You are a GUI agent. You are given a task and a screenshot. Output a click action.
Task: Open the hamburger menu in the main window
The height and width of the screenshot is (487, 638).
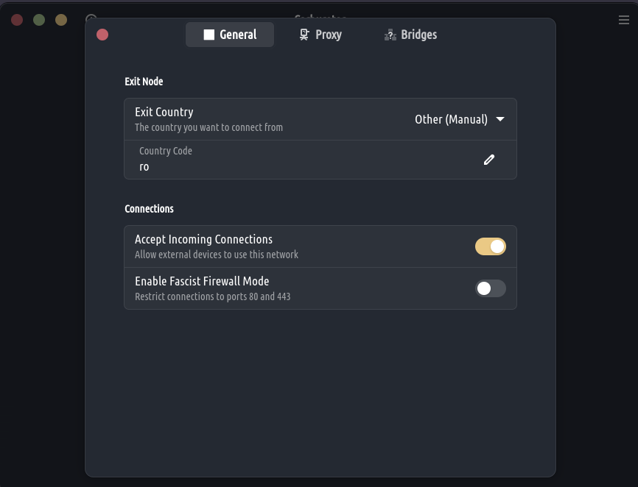pos(624,20)
